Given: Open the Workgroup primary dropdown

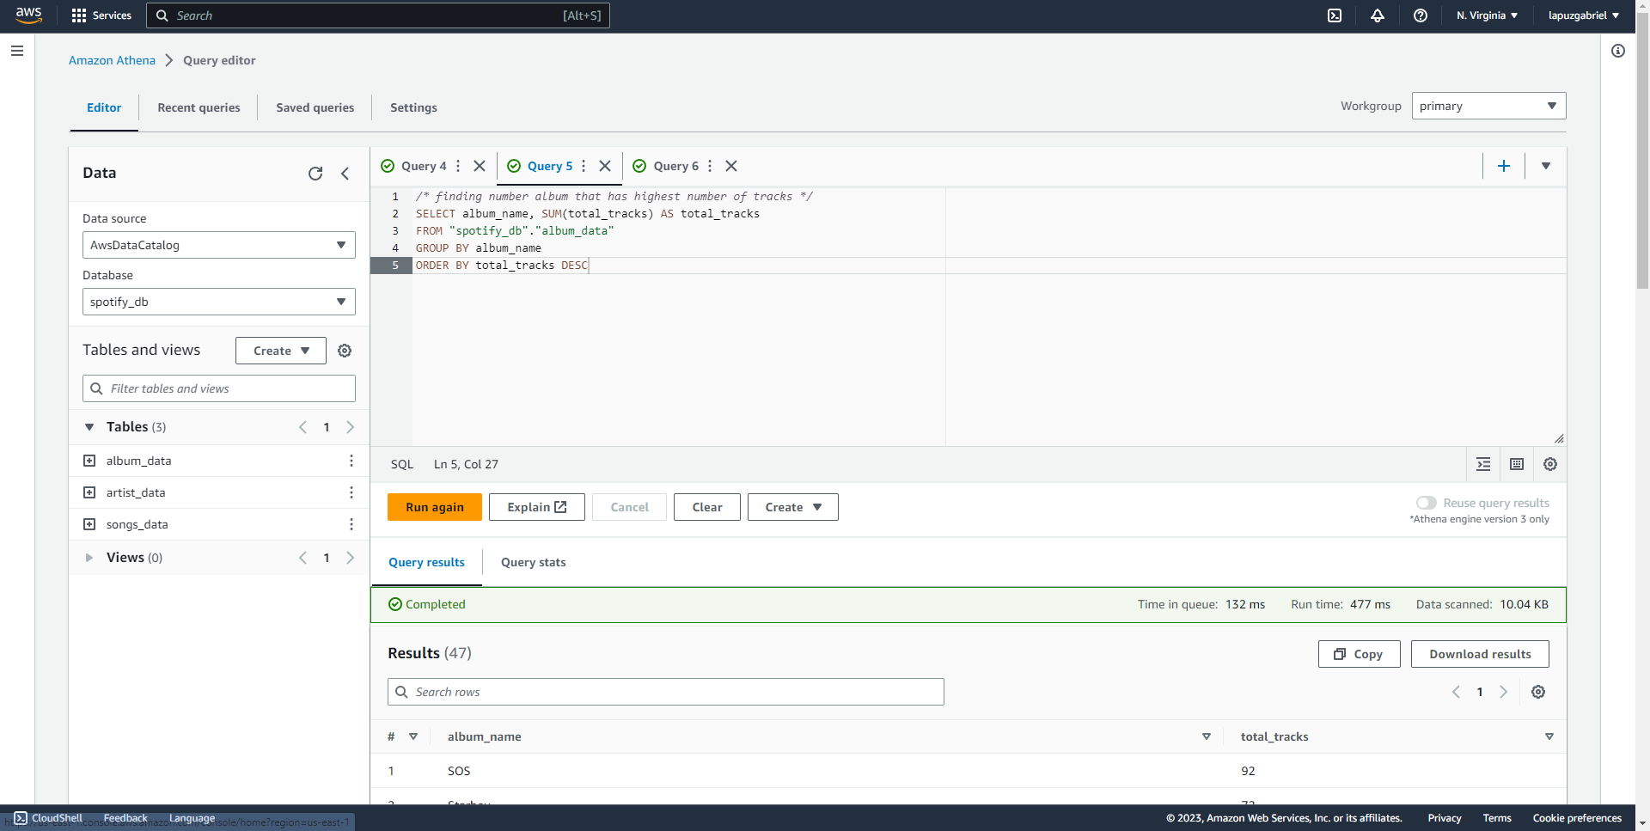Looking at the screenshot, I should (x=1488, y=106).
